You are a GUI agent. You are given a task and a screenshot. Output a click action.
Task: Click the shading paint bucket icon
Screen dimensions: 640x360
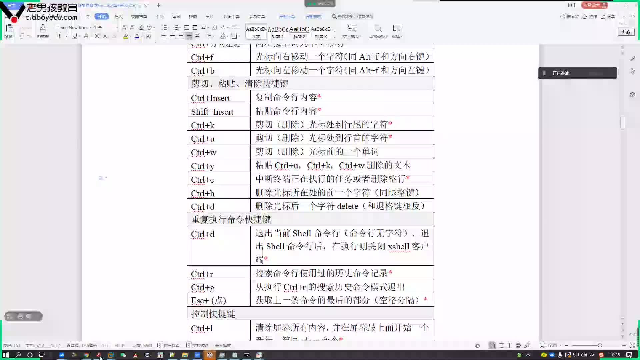(x=223, y=36)
